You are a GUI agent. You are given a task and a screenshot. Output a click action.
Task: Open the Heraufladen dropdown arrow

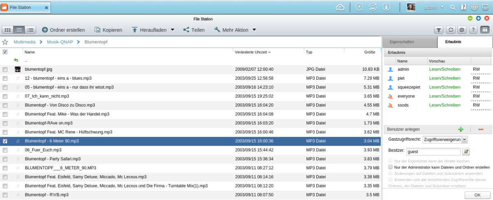click(173, 30)
